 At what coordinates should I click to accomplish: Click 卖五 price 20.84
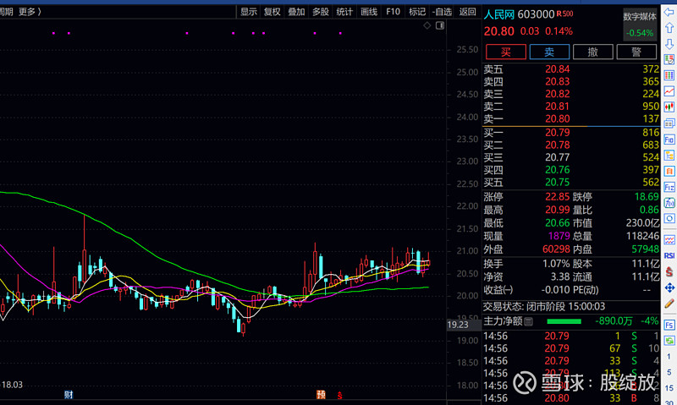pos(558,69)
